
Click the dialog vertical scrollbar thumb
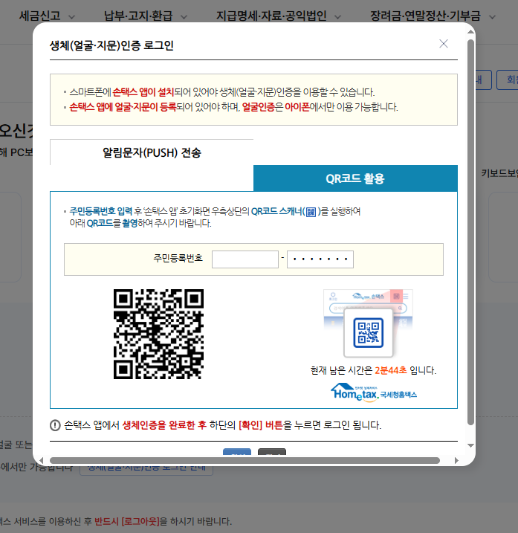coord(470,232)
